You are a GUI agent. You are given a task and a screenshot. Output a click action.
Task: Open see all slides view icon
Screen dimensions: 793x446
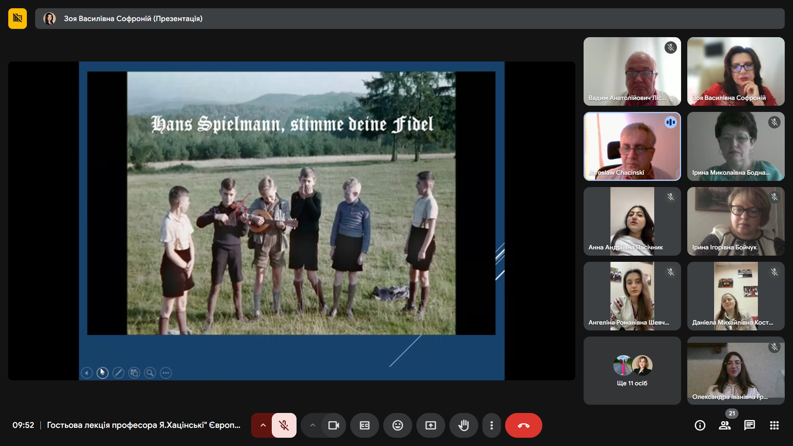pos(134,373)
